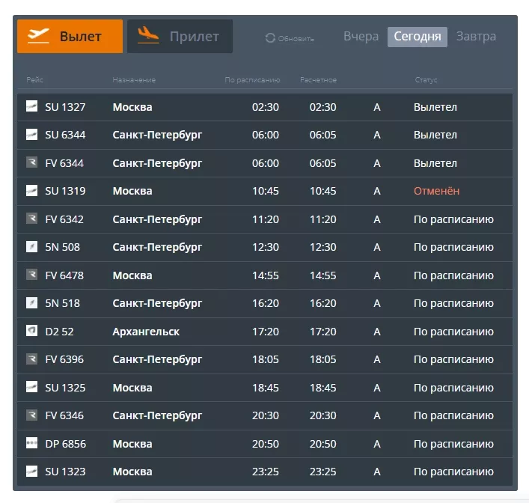Image resolution: width=529 pixels, height=503 pixels.
Task: Select flight number FV 6344
Action: tap(64, 163)
